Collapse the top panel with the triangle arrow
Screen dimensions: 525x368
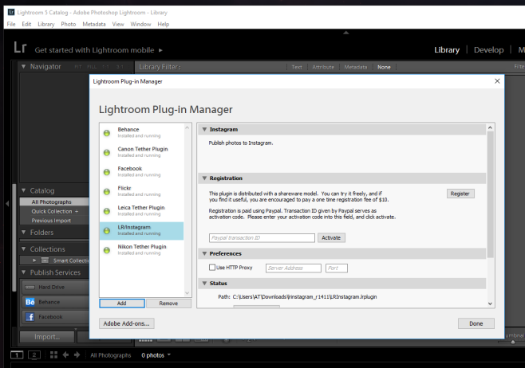346,33
